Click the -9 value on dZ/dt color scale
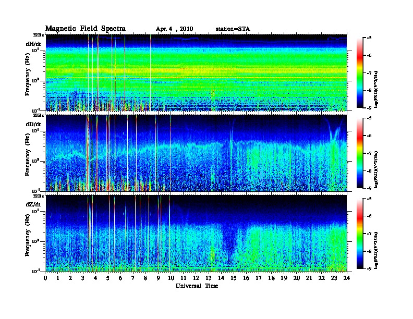Image resolution: width=413 pixels, height=319 pixels. coord(369,268)
